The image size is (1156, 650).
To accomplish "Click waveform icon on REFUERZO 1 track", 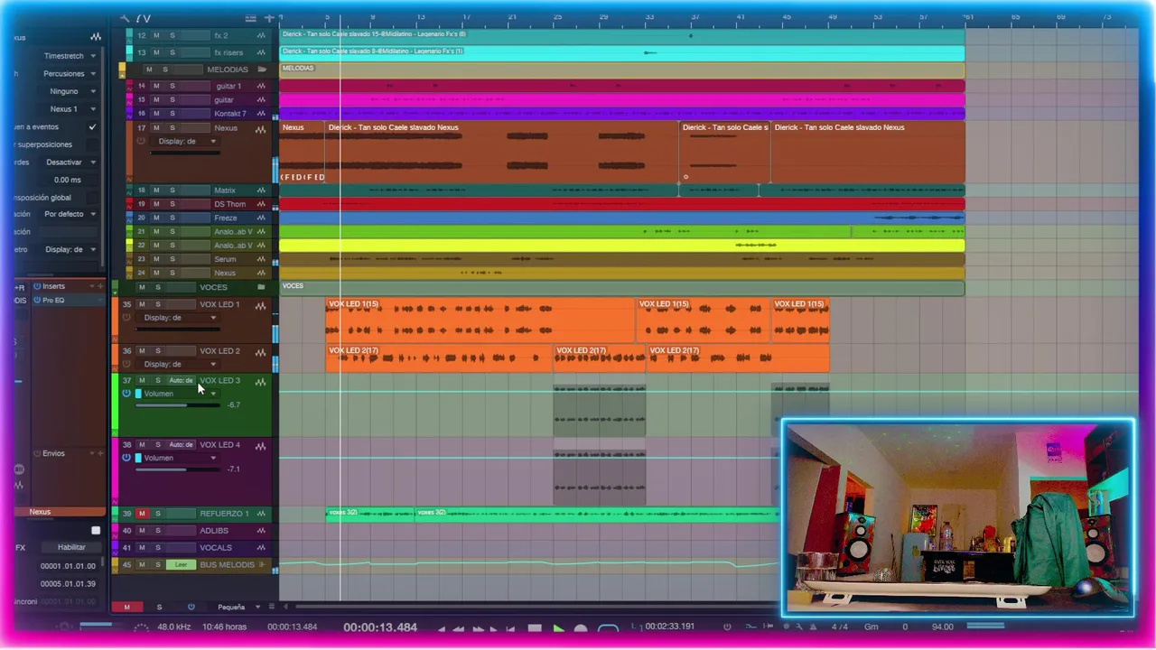I will (261, 514).
